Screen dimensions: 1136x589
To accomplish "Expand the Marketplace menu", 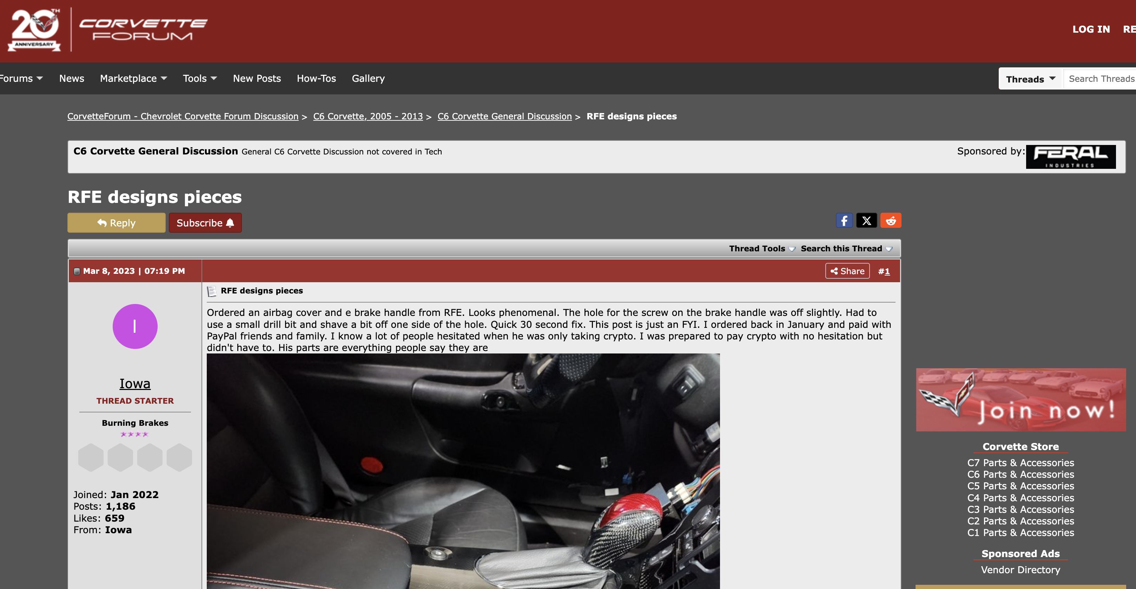I will tap(133, 79).
